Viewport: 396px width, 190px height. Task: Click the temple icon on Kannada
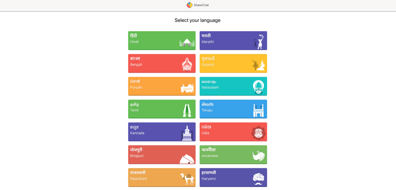click(x=187, y=134)
